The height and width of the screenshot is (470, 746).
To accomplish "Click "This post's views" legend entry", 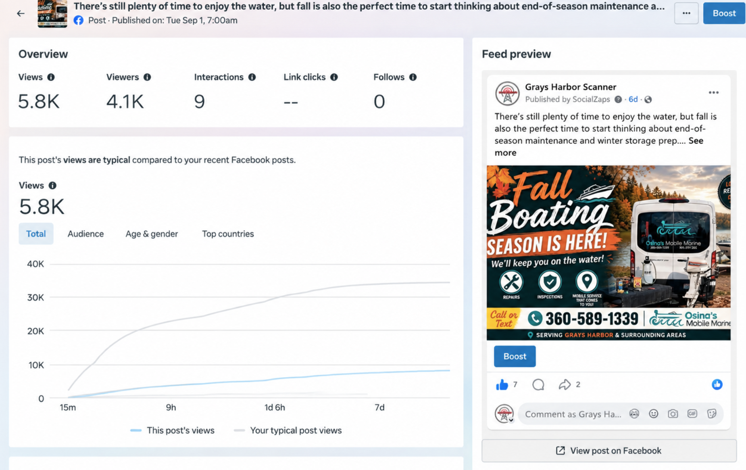I will [173, 430].
